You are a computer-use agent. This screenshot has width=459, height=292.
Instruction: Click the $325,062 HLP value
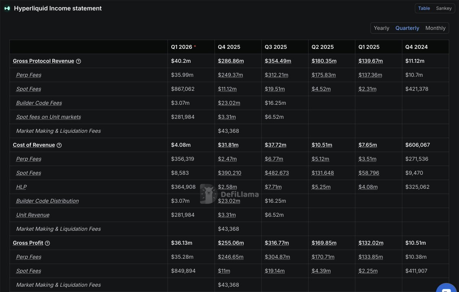[x=418, y=187]
